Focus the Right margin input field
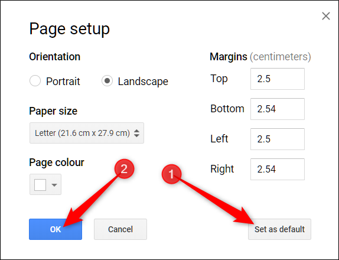 click(278, 169)
